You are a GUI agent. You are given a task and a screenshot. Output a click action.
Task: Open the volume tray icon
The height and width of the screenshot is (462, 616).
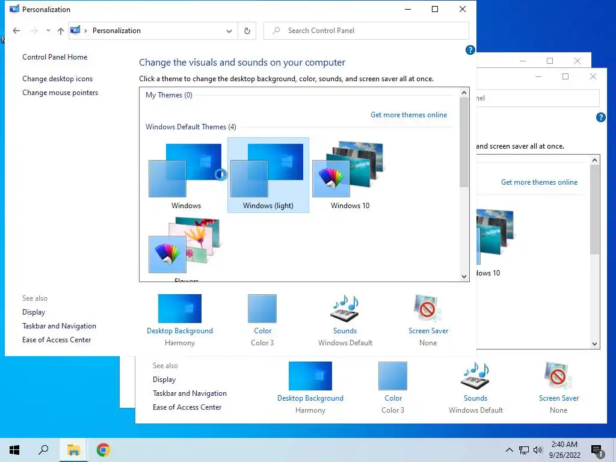tap(538, 450)
